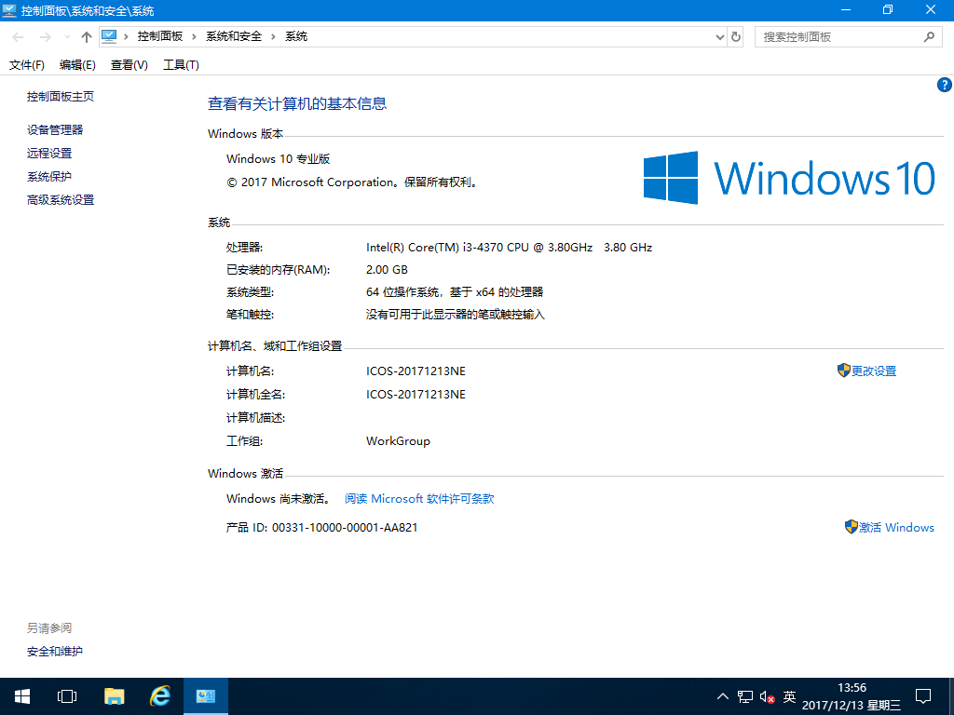
Task: Open the recent locations dropdown arrow
Action: pos(67,37)
